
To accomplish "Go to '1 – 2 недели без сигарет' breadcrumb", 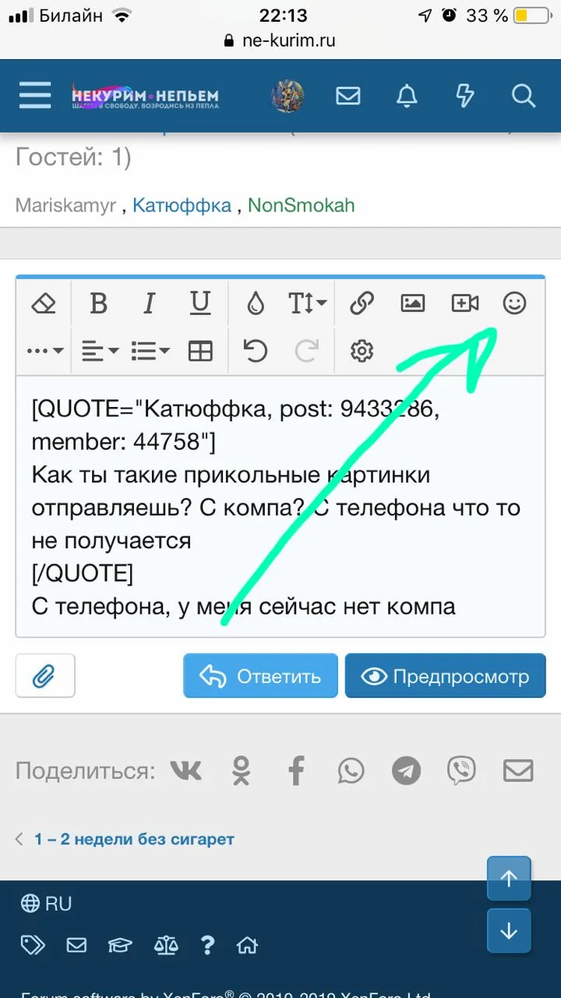I will coord(134,840).
